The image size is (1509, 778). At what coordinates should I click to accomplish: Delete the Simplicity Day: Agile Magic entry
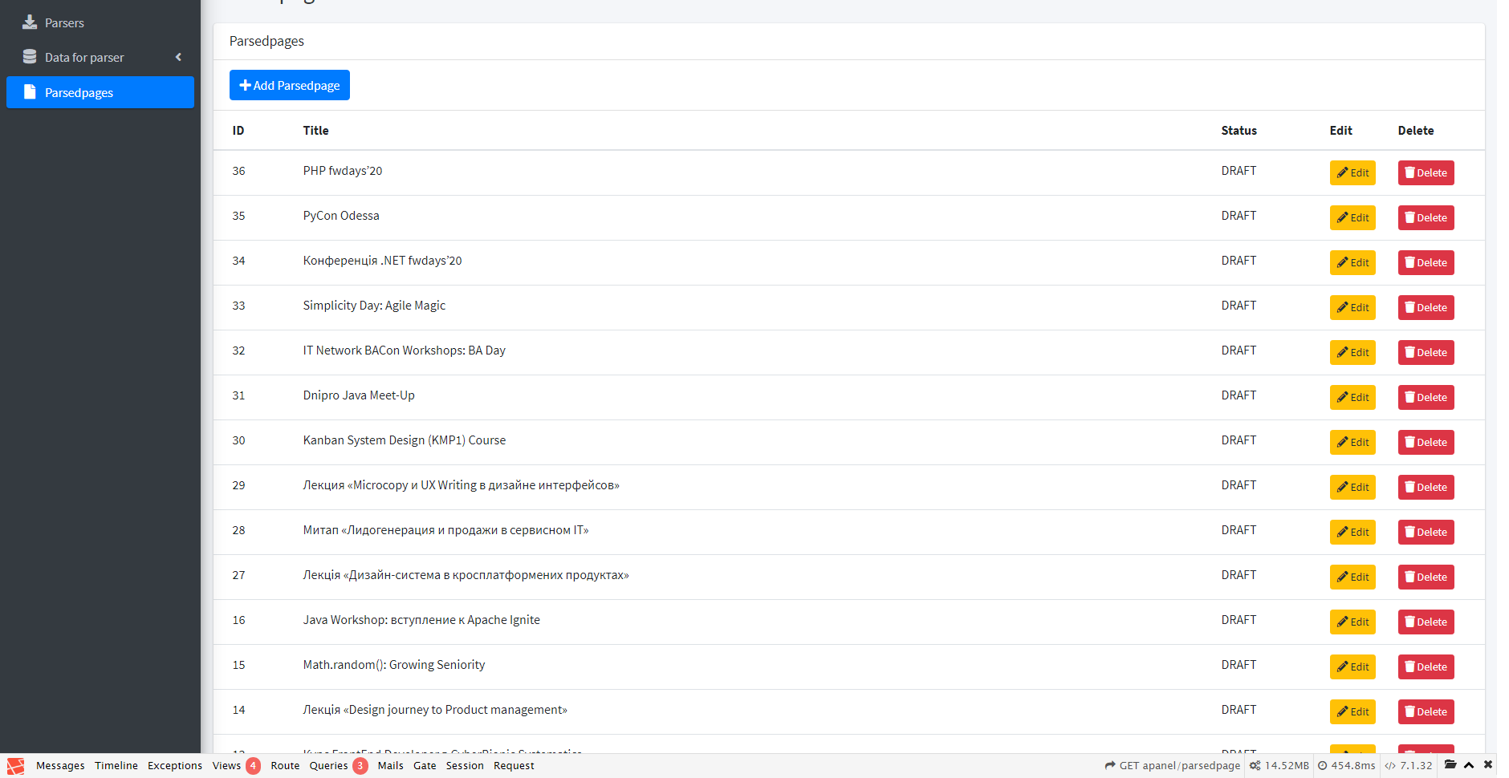point(1426,308)
